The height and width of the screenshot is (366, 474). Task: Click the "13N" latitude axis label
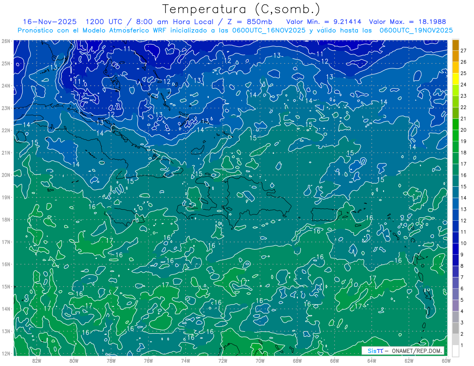coord(6,331)
